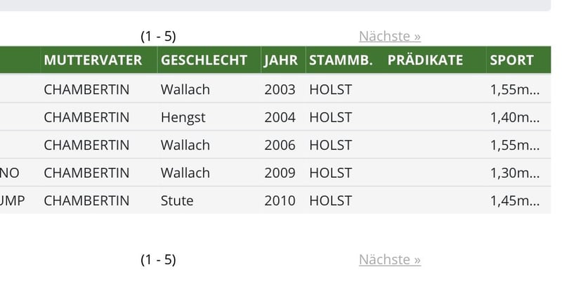Select the 2009 Wallach row

[275, 172]
